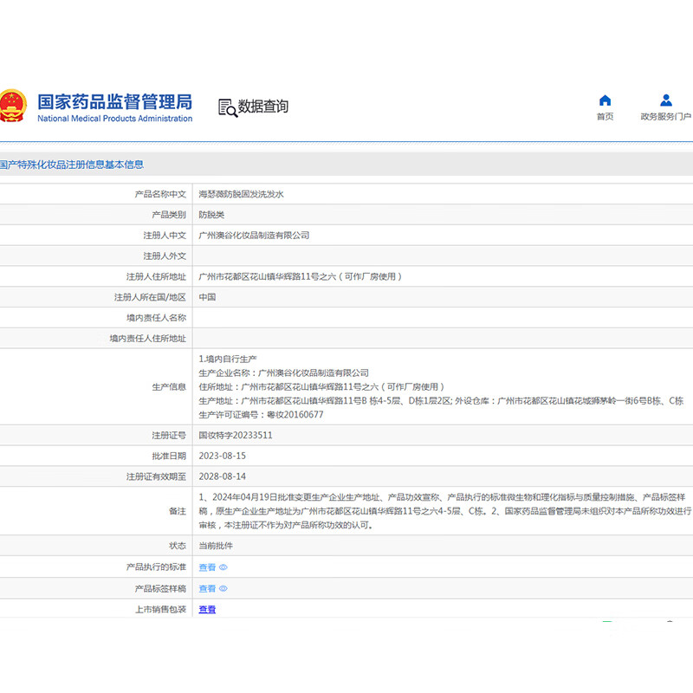Image resolution: width=693 pixels, height=693 pixels.
Task: Go to 首页 home icon
Action: tap(605, 100)
